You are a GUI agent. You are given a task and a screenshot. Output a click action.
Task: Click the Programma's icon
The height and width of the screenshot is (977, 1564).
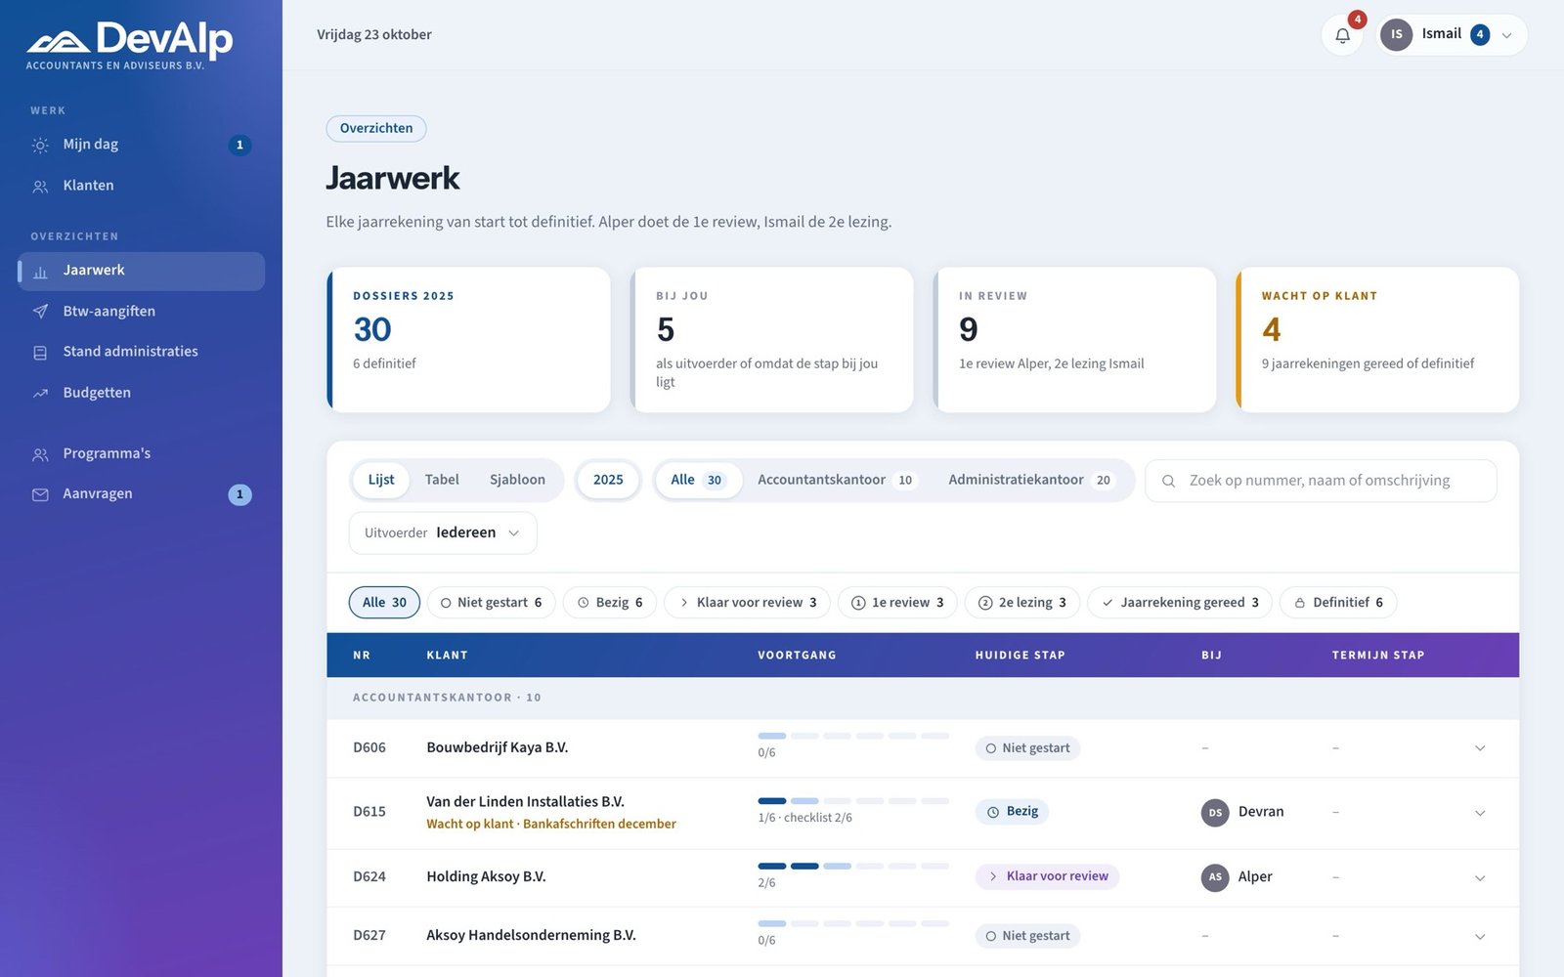pyautogui.click(x=40, y=454)
